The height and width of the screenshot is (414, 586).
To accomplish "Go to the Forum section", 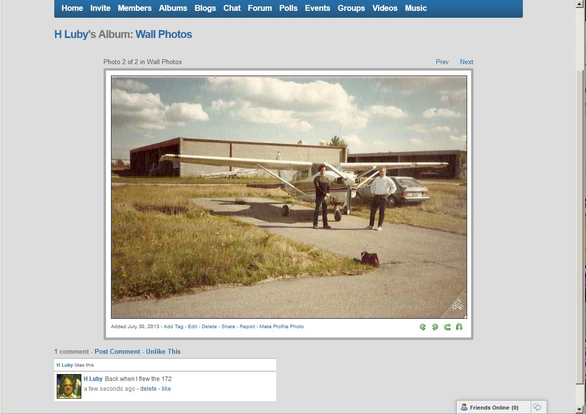I will coord(260,8).
